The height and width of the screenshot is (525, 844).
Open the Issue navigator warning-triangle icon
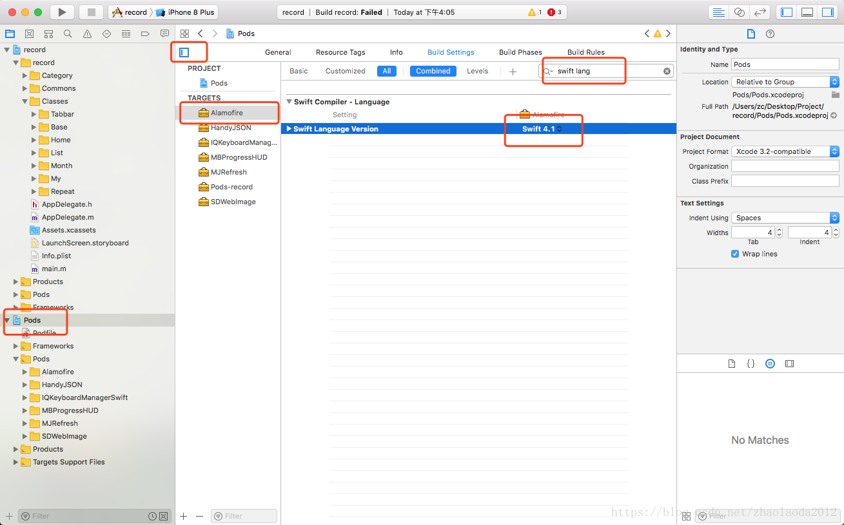pyautogui.click(x=87, y=33)
